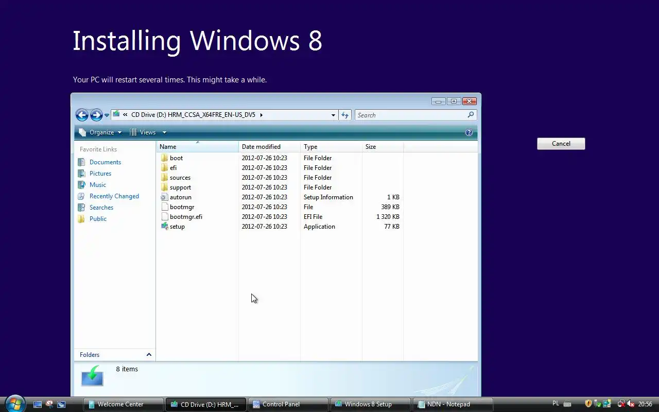Screen dimensions: 659x412
Task: Switch to NDN - Notepad taskbar button
Action: click(x=453, y=404)
